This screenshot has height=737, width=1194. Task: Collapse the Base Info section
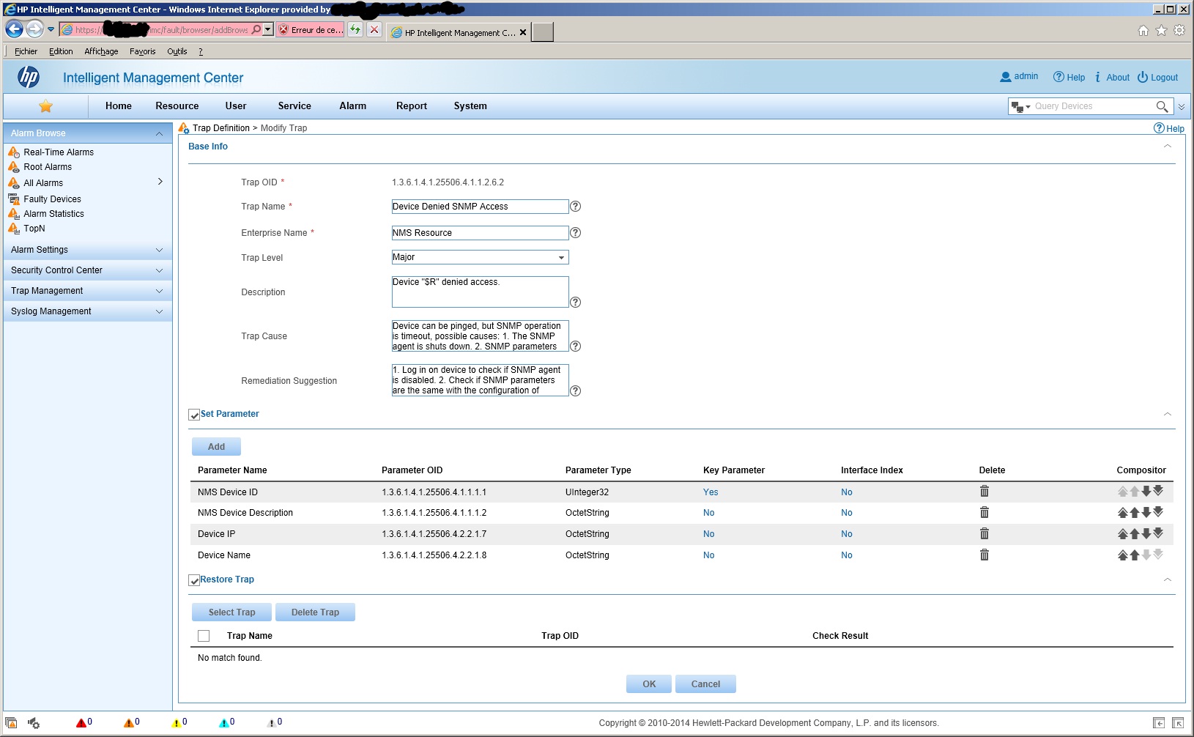1168,147
